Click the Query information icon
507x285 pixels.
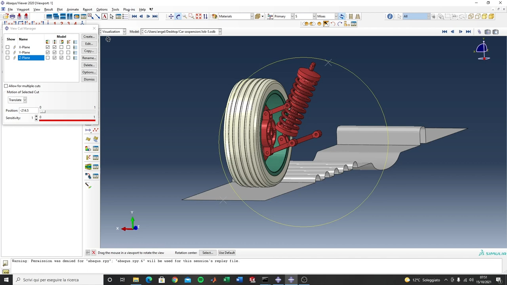390,16
